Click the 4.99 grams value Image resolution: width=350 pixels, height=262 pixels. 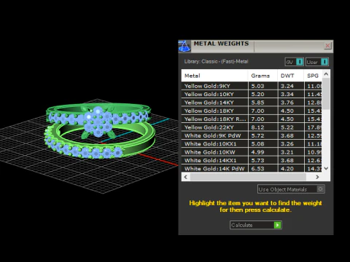click(257, 152)
